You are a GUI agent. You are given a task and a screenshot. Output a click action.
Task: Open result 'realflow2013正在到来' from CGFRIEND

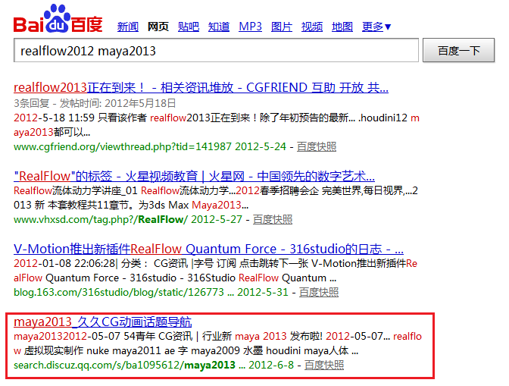coord(201,87)
